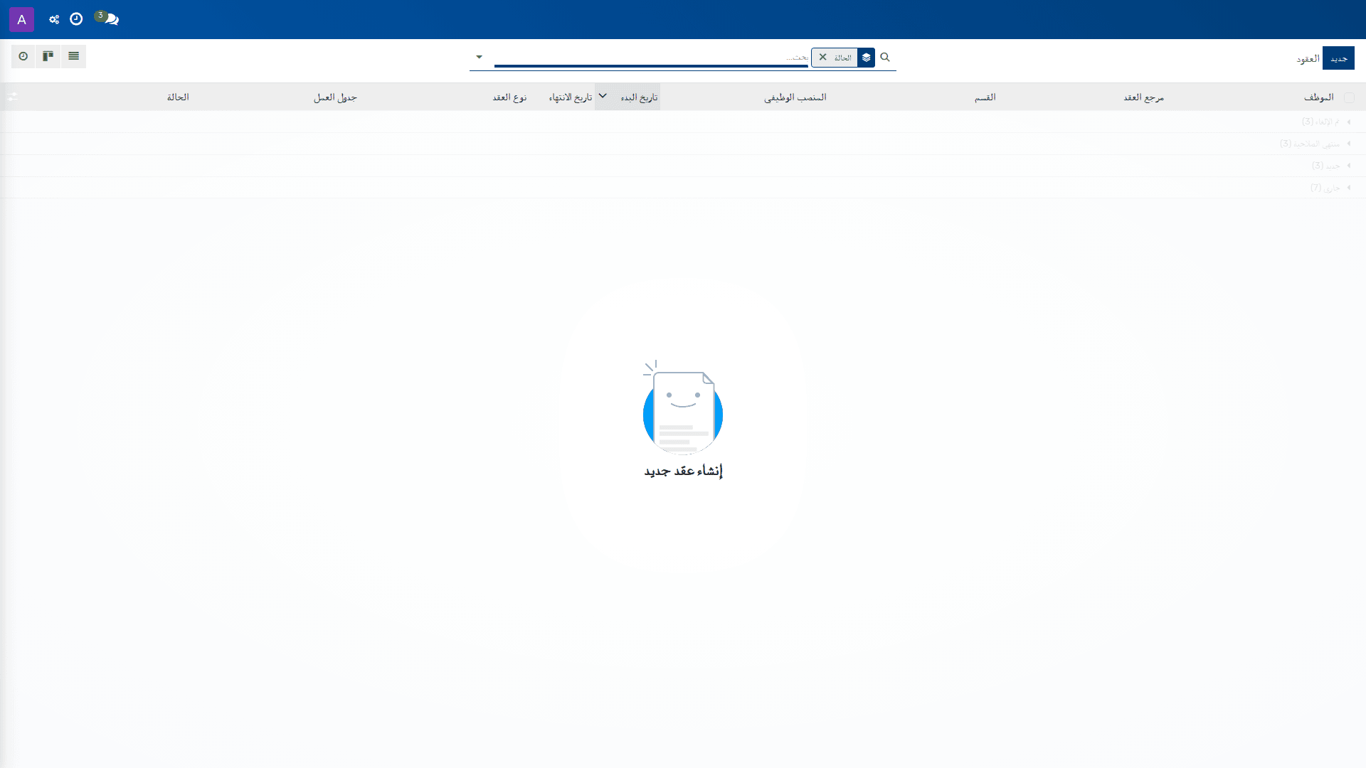
Task: Switch to the list view
Action: coord(74,56)
